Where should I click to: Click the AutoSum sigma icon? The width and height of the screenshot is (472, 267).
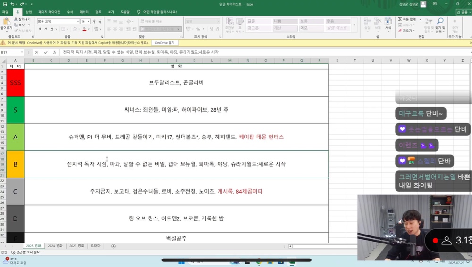400,19
